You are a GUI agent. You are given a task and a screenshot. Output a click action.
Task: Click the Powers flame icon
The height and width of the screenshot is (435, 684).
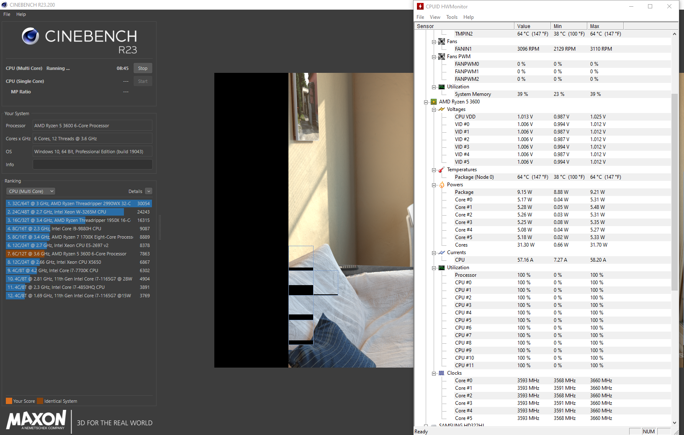coord(442,185)
